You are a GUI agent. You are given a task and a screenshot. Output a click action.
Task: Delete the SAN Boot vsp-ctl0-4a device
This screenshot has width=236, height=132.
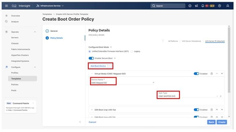click(x=212, y=110)
